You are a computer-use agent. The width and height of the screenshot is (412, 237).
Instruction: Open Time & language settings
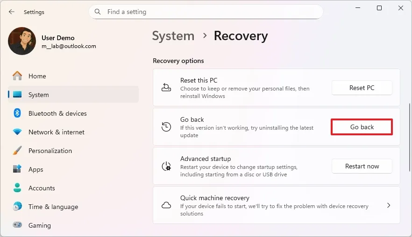click(73, 207)
